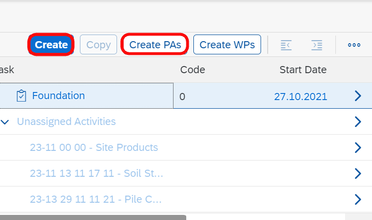Click the outdent (move left) icon
Screen dimensions: 372x220
click(x=286, y=45)
